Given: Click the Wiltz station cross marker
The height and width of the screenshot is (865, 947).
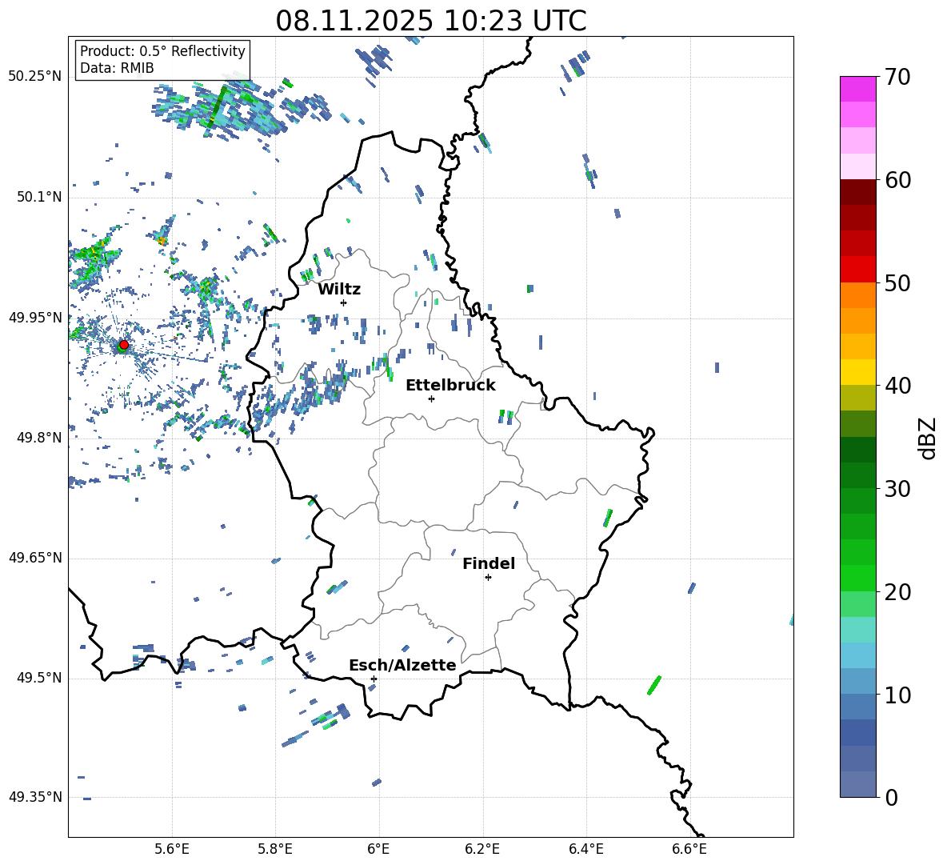Looking at the screenshot, I should click(343, 302).
